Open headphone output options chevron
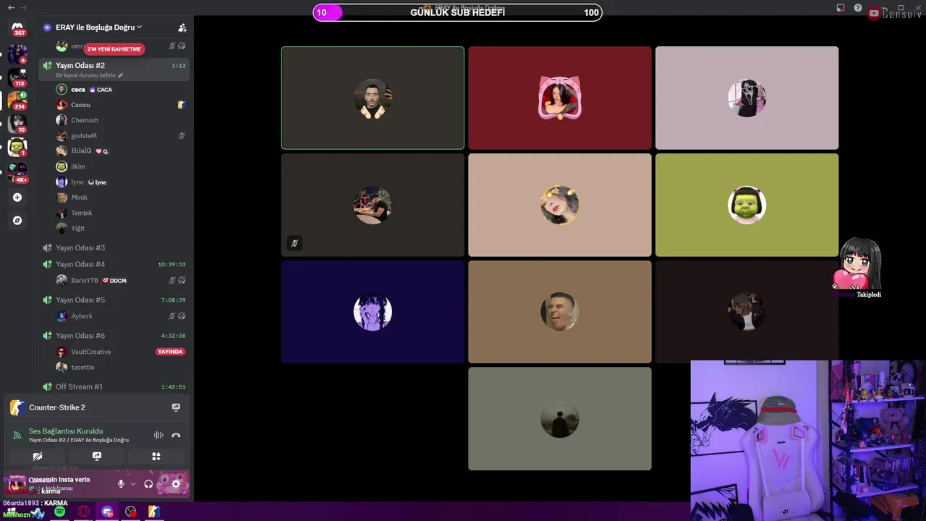 (160, 484)
